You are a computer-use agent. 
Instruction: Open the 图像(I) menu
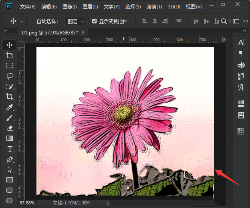(x=70, y=7)
